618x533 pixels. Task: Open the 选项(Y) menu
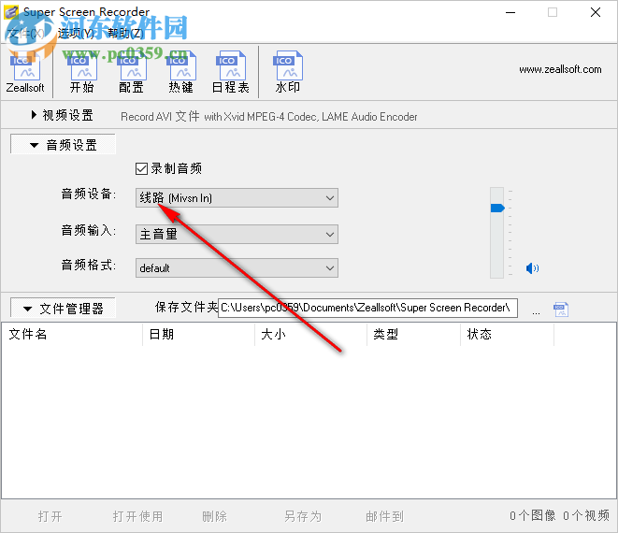point(76,33)
